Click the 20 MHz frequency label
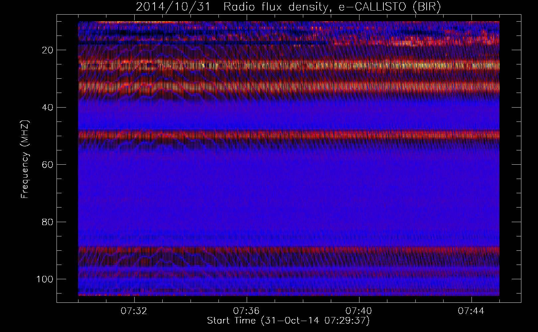Viewport: 538px width, 332px height. tap(48, 50)
